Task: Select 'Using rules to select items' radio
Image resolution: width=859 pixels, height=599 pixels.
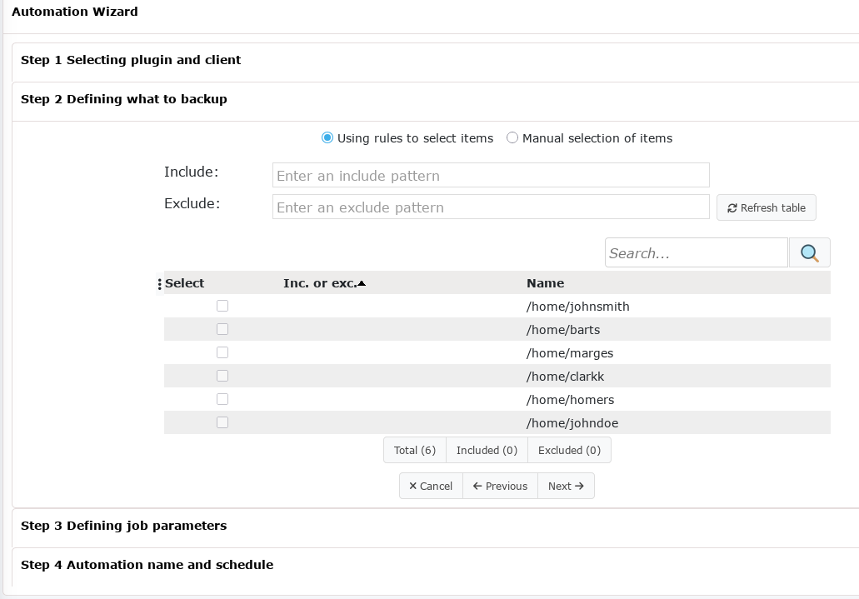Action: [327, 138]
